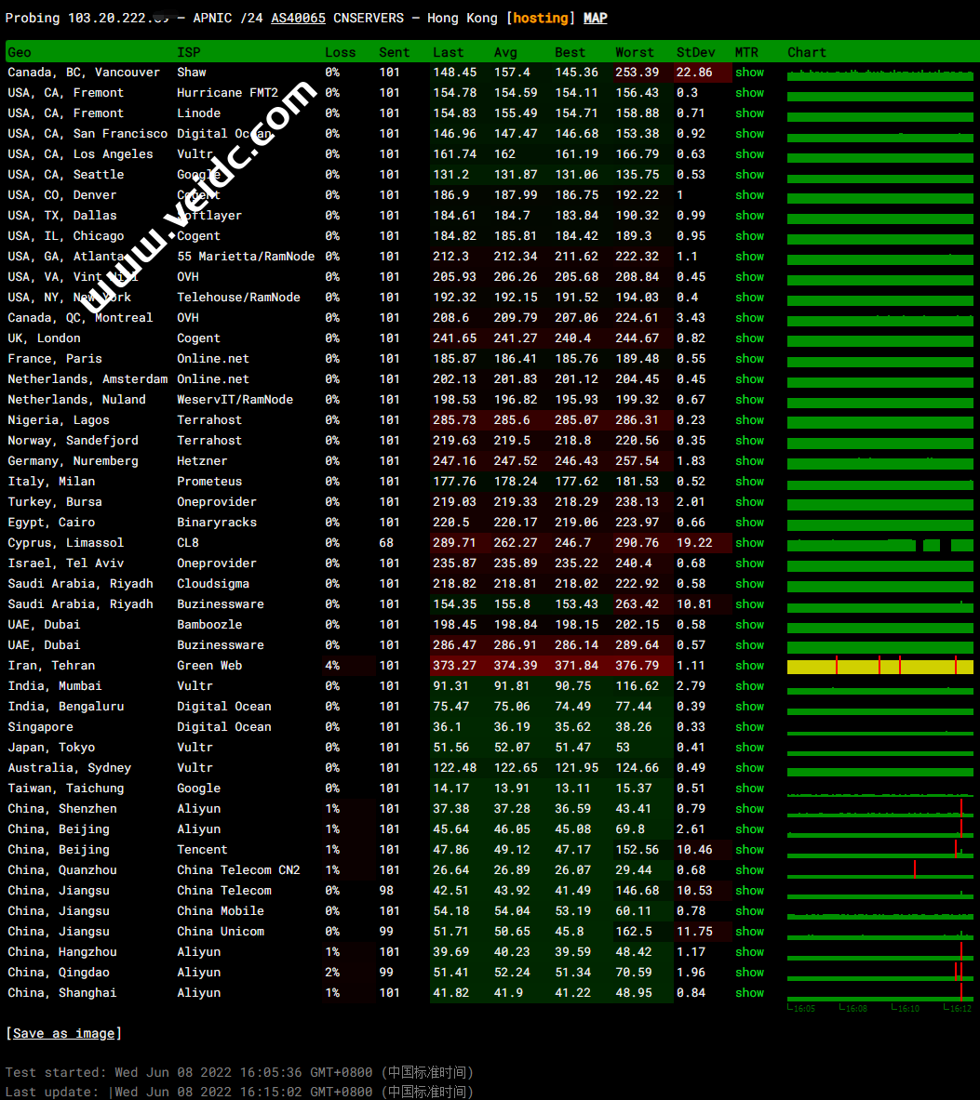
Task: Show MTR for China, Qingdao Aliyun
Action: click(750, 973)
